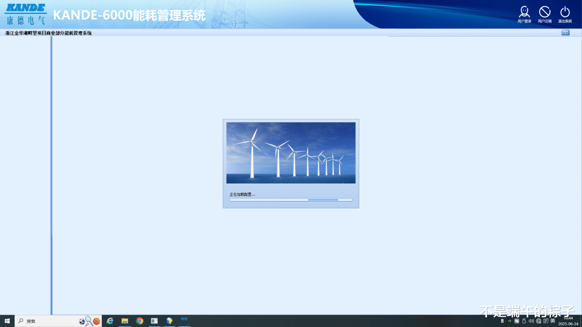This screenshot has width=582, height=327.
Task: Click the globe application icon in the taskbar
Action: tap(170, 321)
